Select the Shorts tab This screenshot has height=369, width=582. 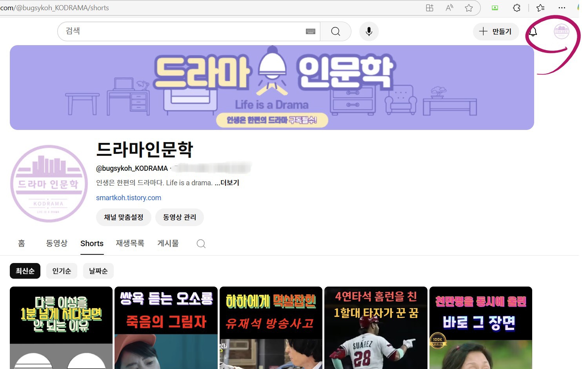pos(92,243)
